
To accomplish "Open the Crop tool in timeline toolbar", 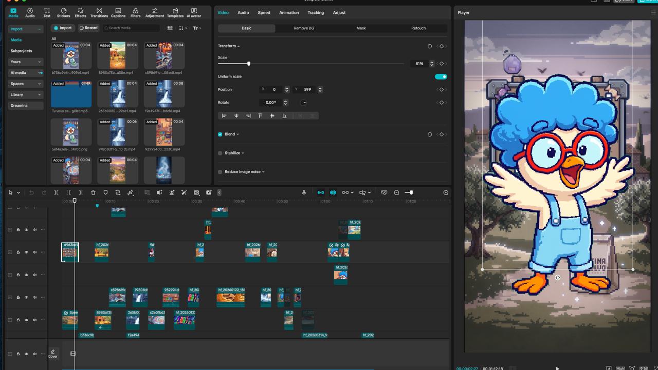I will tap(118, 192).
